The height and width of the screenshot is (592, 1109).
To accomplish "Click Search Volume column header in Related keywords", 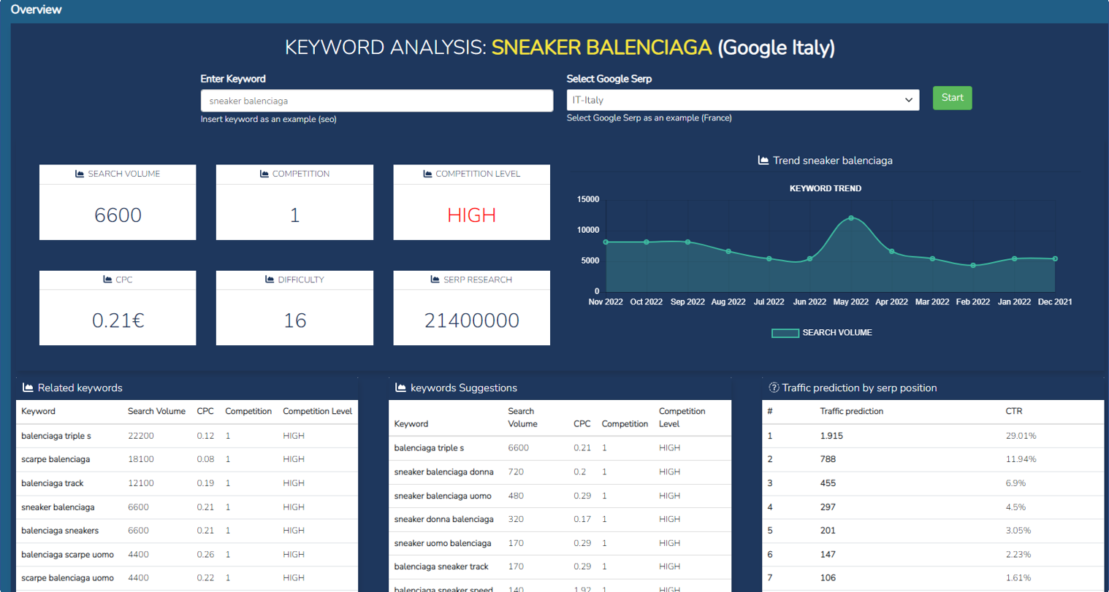I will click(x=156, y=411).
